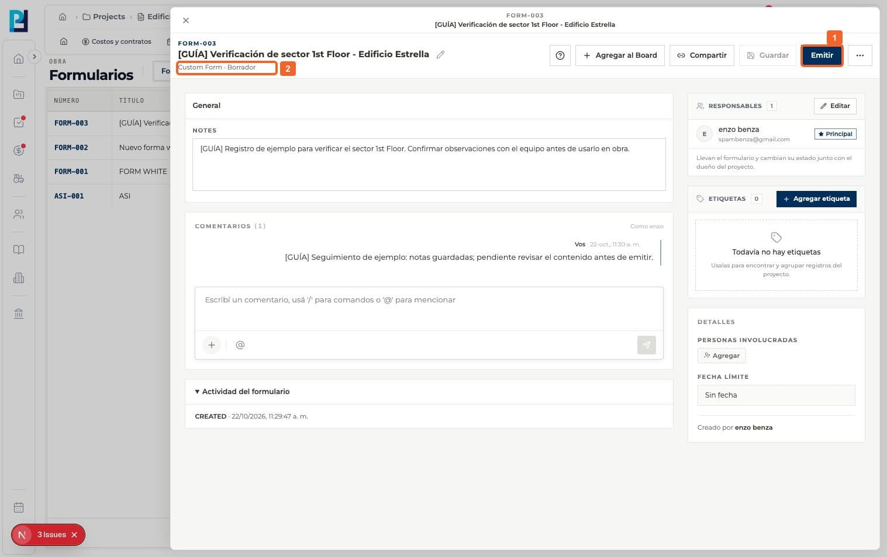Select ASI-001 in the forms table
The height and width of the screenshot is (557, 887).
pyautogui.click(x=69, y=196)
